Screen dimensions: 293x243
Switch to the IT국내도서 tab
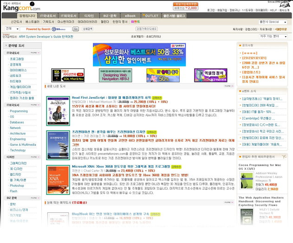click(x=48, y=16)
